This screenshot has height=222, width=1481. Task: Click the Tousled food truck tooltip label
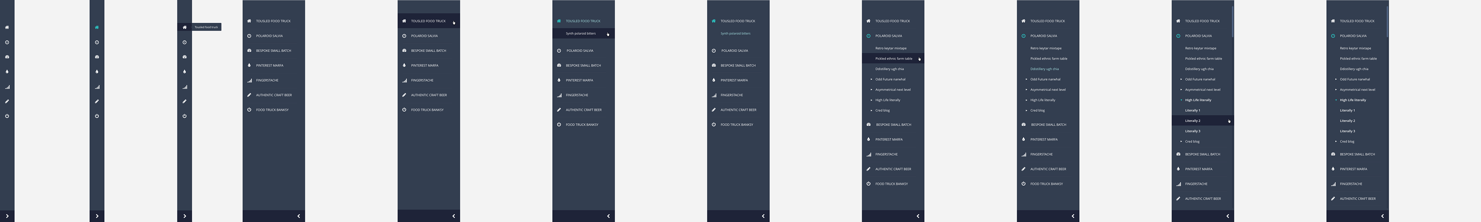206,27
